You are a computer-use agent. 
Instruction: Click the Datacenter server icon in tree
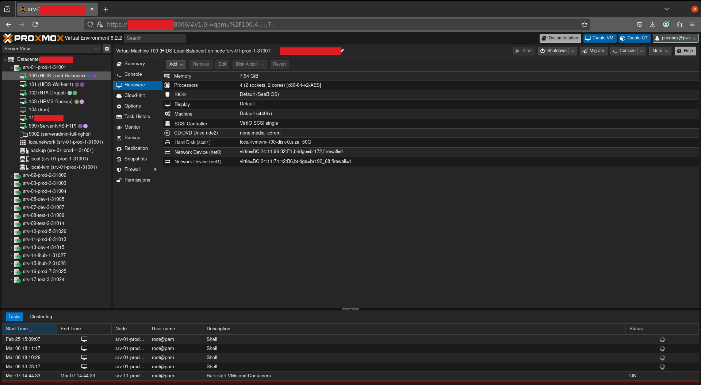(x=11, y=59)
